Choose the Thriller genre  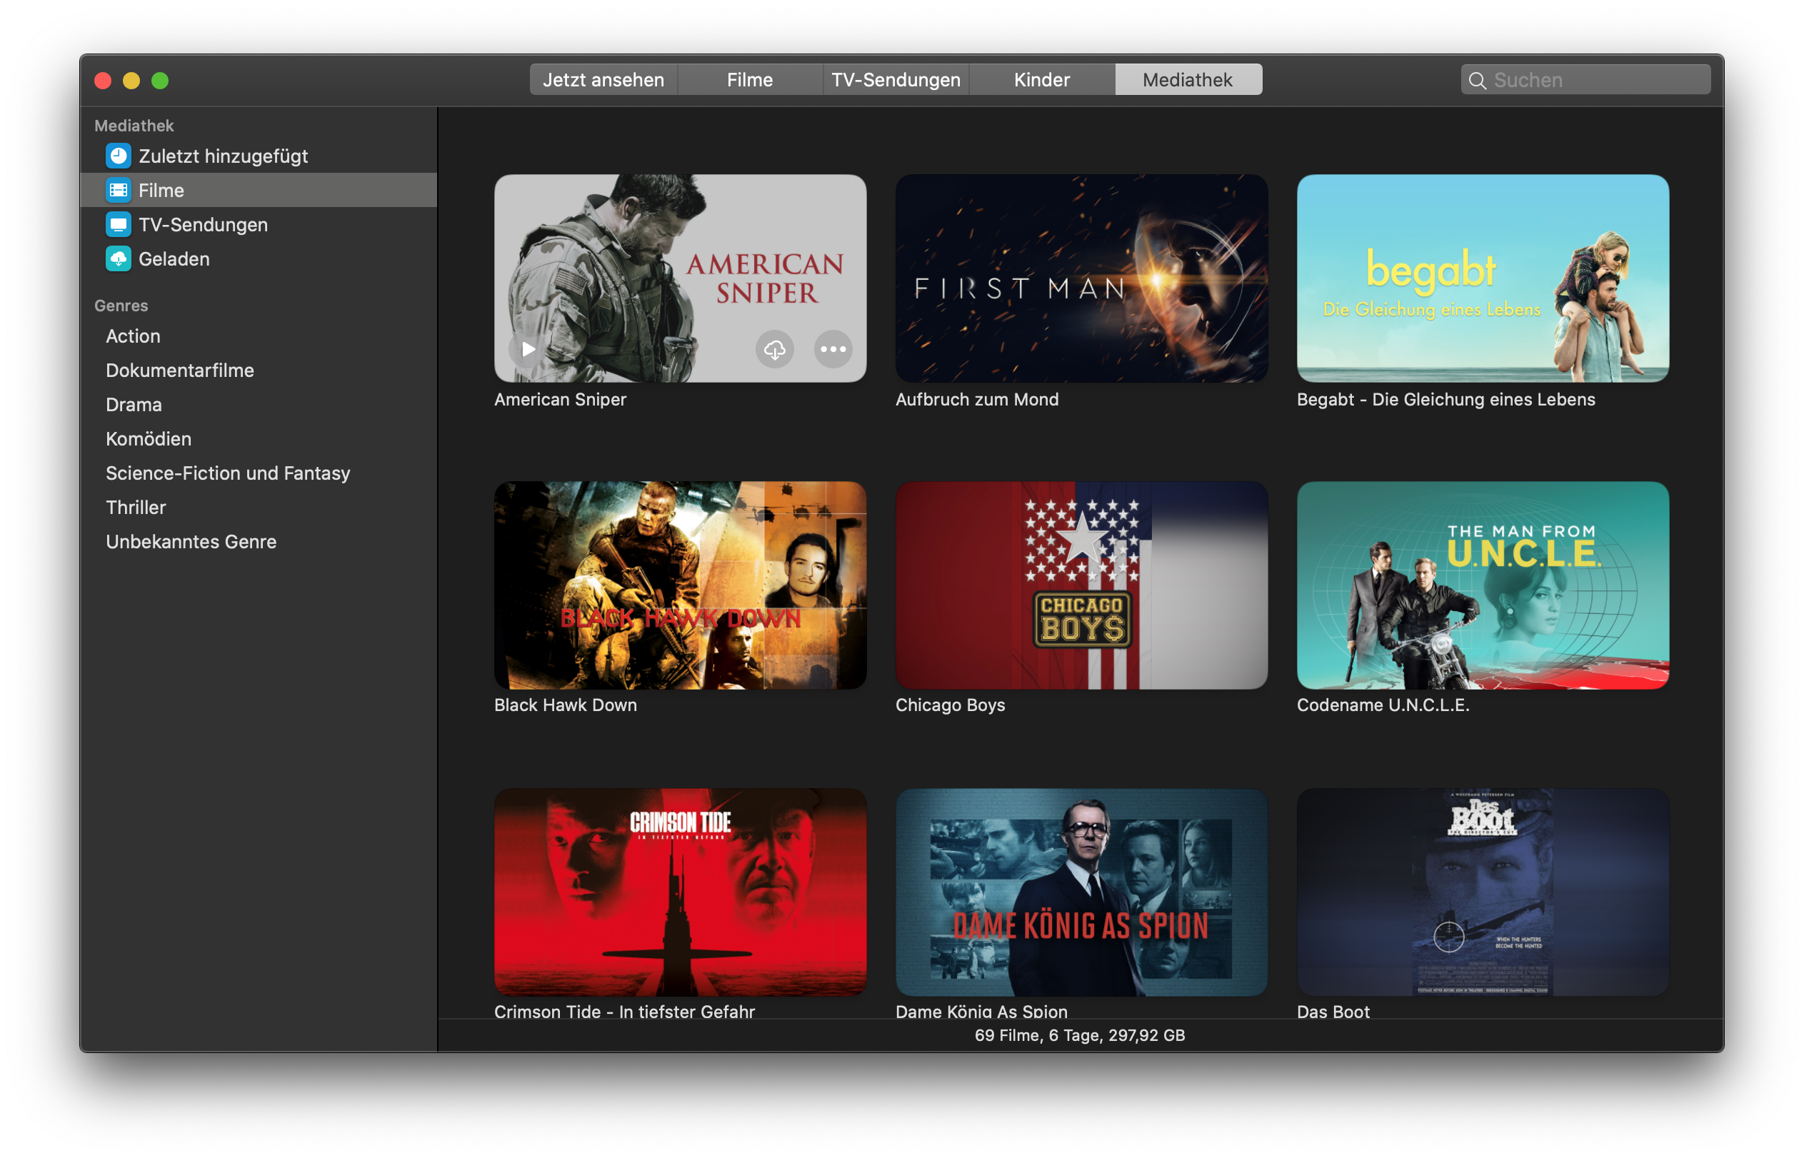point(136,508)
